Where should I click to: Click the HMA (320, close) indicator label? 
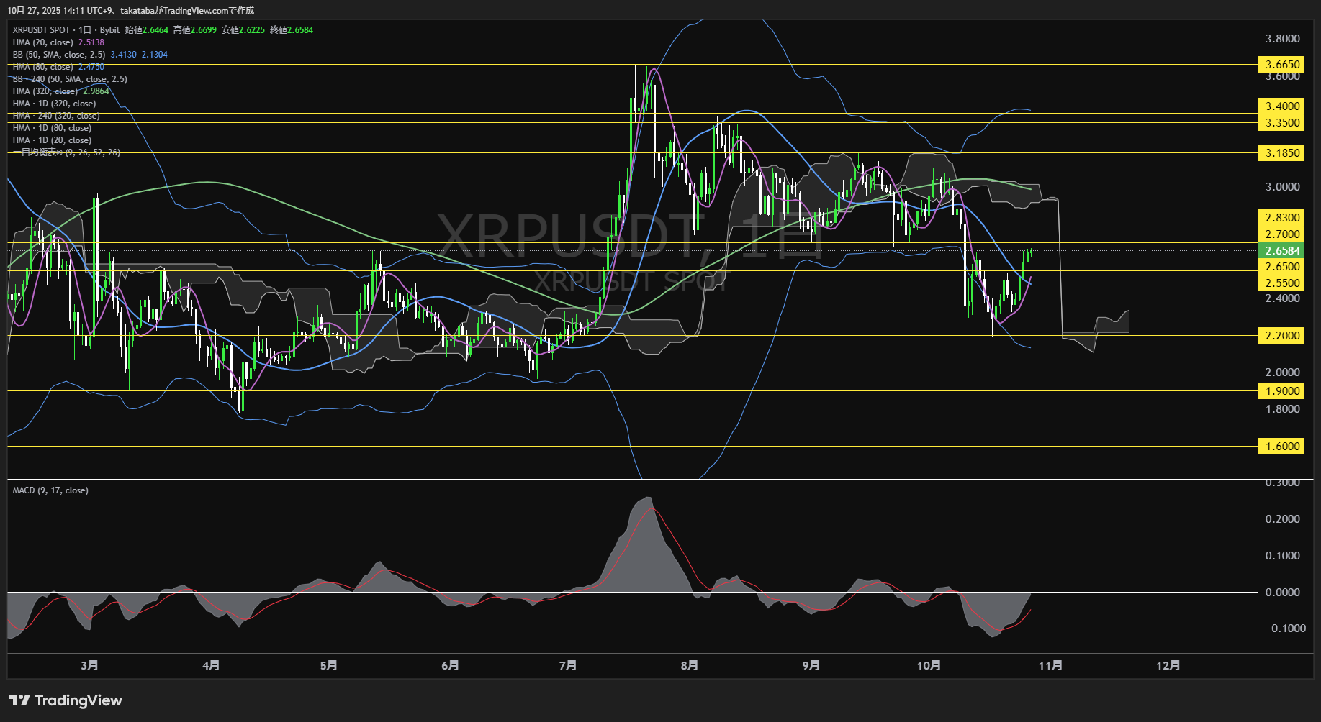[x=45, y=91]
